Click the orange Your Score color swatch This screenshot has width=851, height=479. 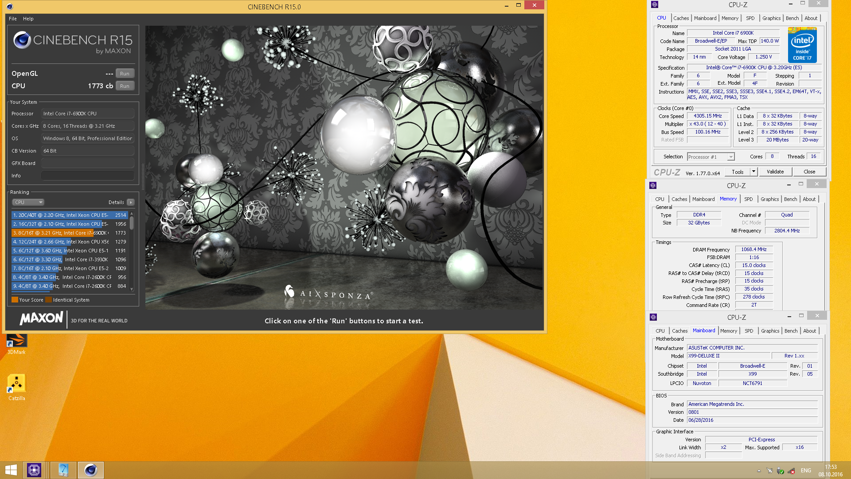point(15,300)
